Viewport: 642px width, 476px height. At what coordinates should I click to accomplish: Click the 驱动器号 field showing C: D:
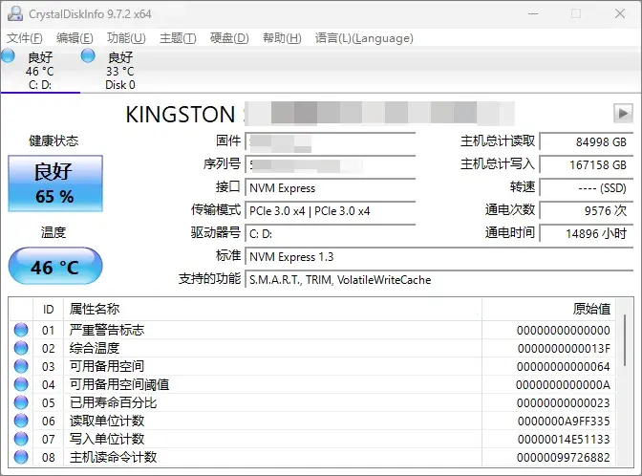pos(330,234)
